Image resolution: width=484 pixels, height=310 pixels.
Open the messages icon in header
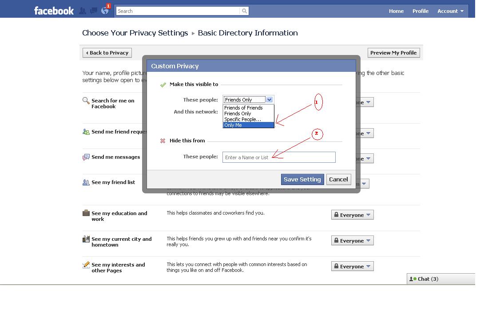(94, 11)
